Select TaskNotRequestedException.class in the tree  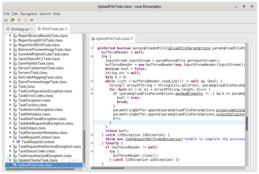pyautogui.click(x=45, y=123)
